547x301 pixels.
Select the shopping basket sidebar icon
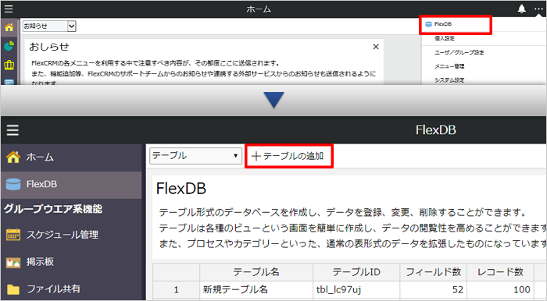[9, 65]
